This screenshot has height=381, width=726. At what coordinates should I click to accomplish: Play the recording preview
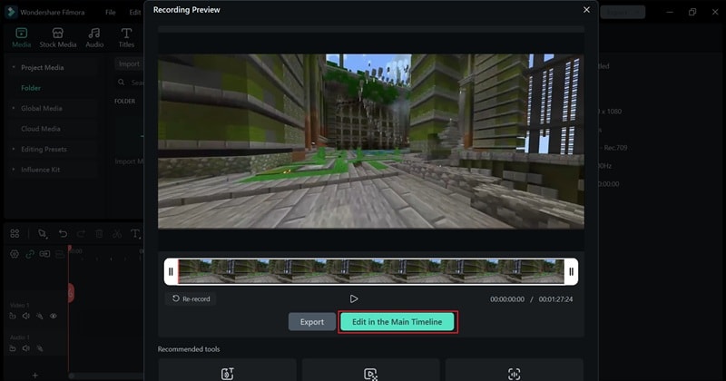(354, 298)
